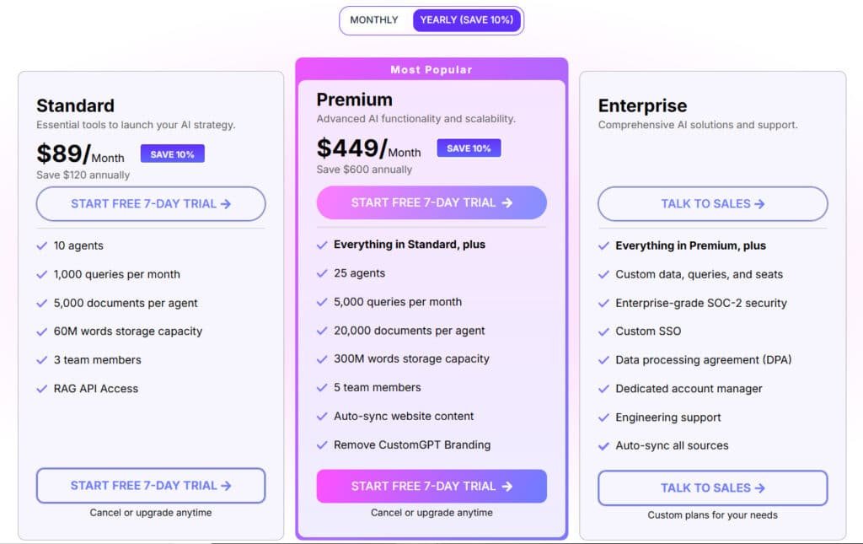Screen dimensions: 863x544
Task: Click the SAVE 10% badge on Standard plan
Action: coord(172,154)
